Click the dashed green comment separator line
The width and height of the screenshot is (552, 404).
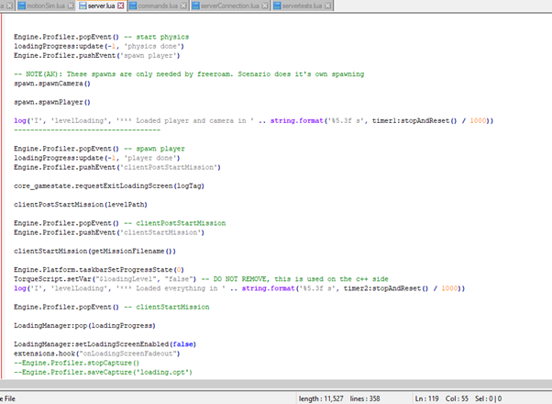pos(87,130)
